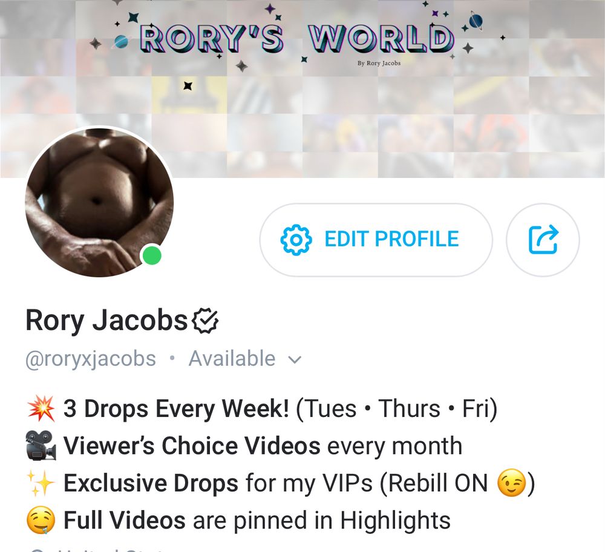
Task: Click the green online status dot
Action: click(x=152, y=255)
